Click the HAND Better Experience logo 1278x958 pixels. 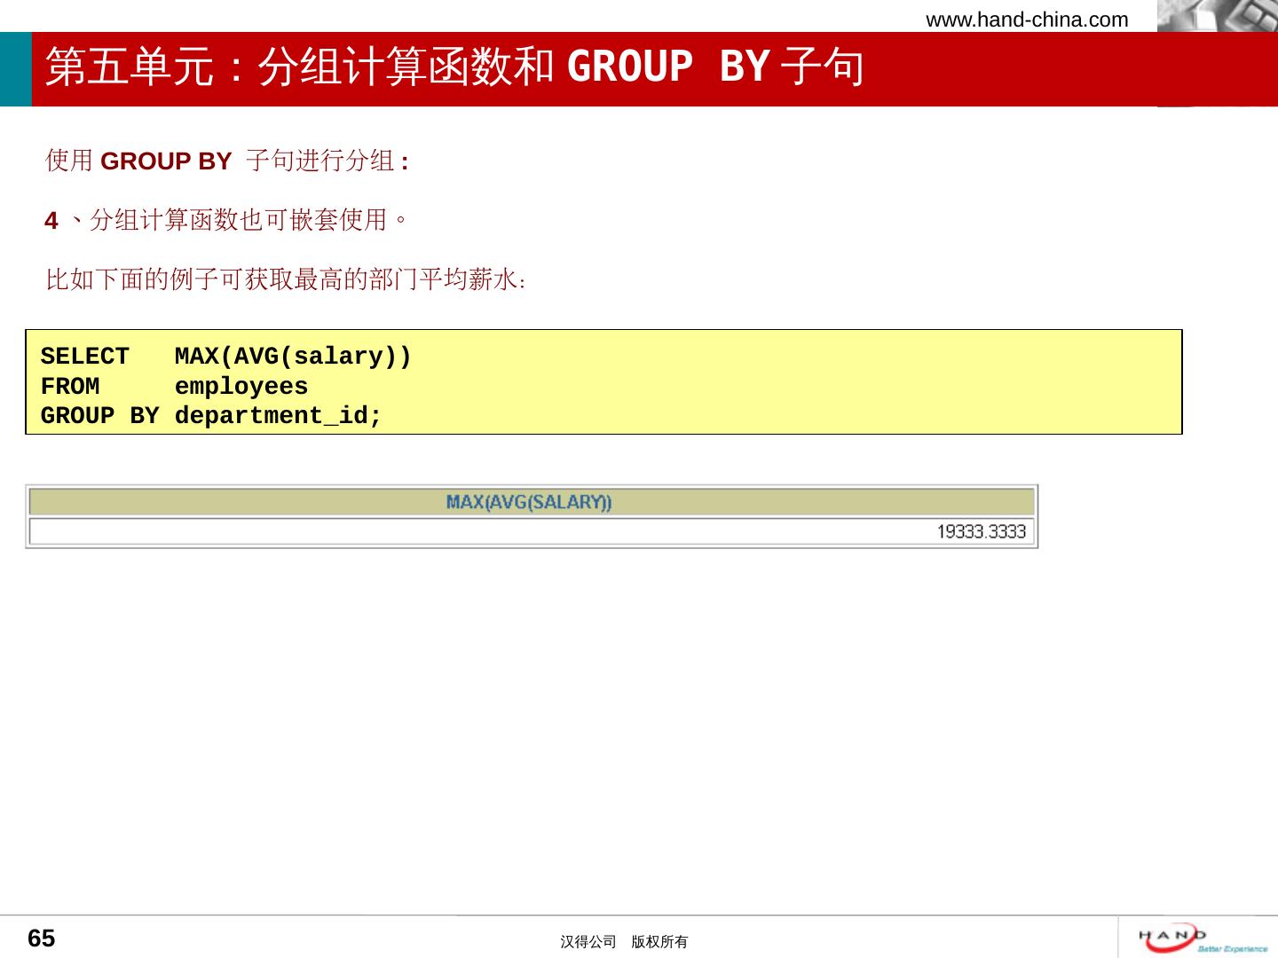pos(1203,938)
